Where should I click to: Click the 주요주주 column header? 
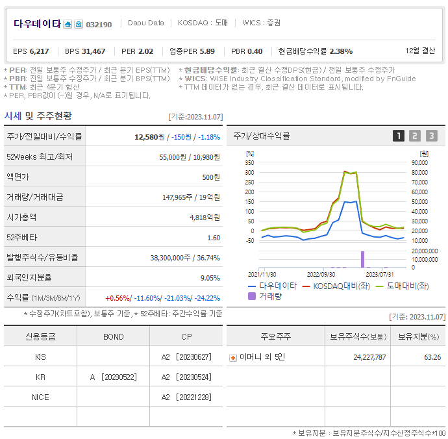tap(276, 336)
